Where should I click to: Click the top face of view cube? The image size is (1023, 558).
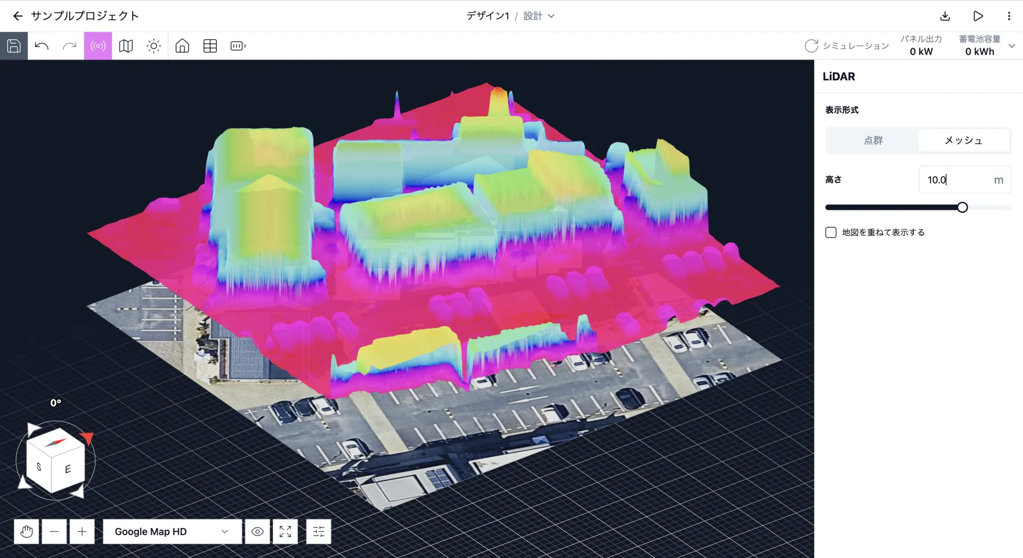pos(56,442)
